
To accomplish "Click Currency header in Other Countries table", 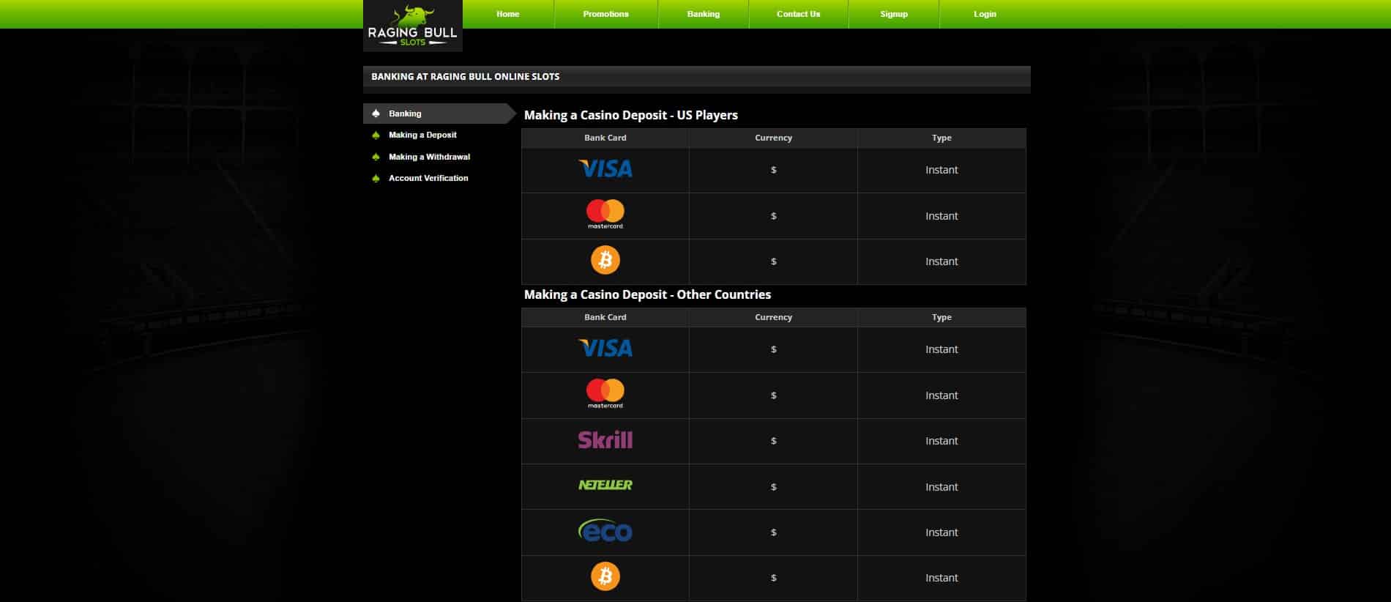I will coord(774,317).
